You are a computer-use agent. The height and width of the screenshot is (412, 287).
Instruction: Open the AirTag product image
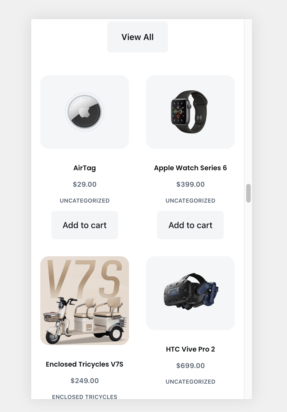pos(85,112)
